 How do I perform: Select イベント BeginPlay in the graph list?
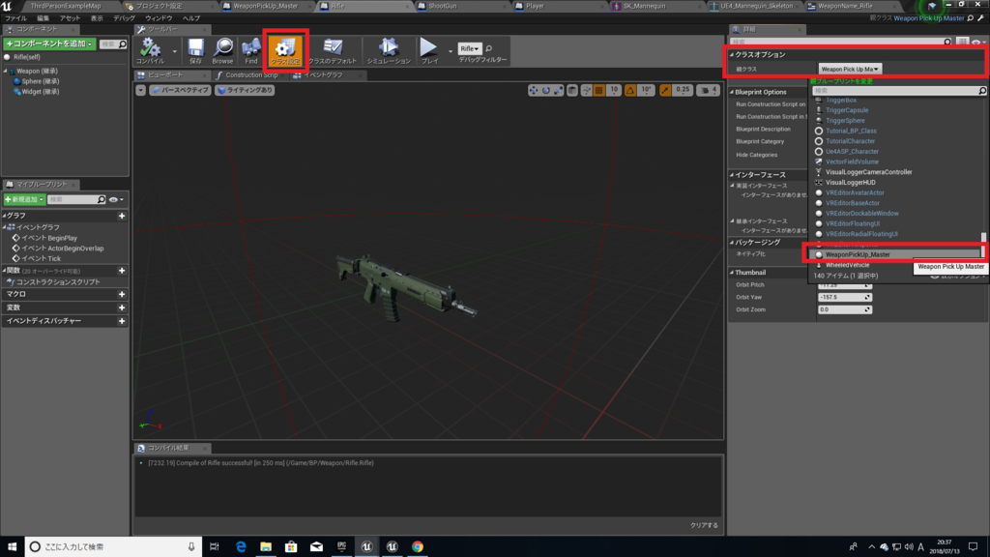click(x=44, y=238)
